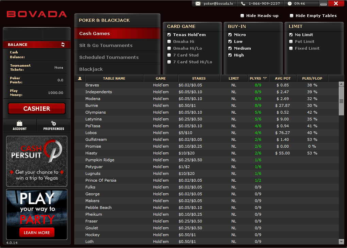Viewport: 347px width, 248px height.
Task: Select the Potyguar table
Action: click(x=206, y=167)
